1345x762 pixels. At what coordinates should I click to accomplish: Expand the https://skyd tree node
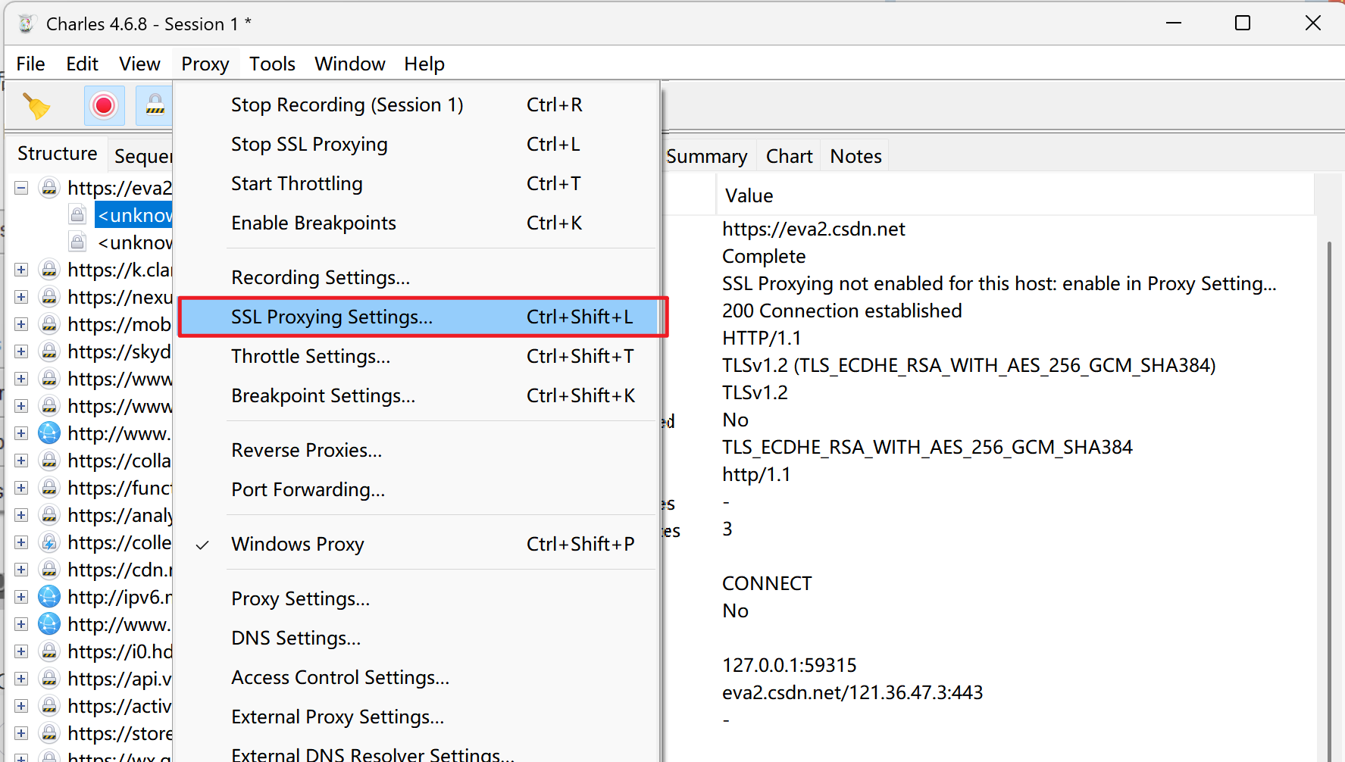click(x=21, y=351)
